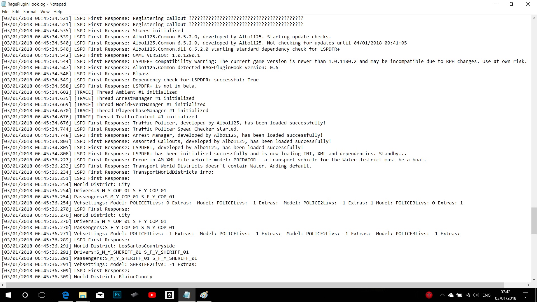Open the Edit menu
Screen dimensions: 537x302
[16, 12]
